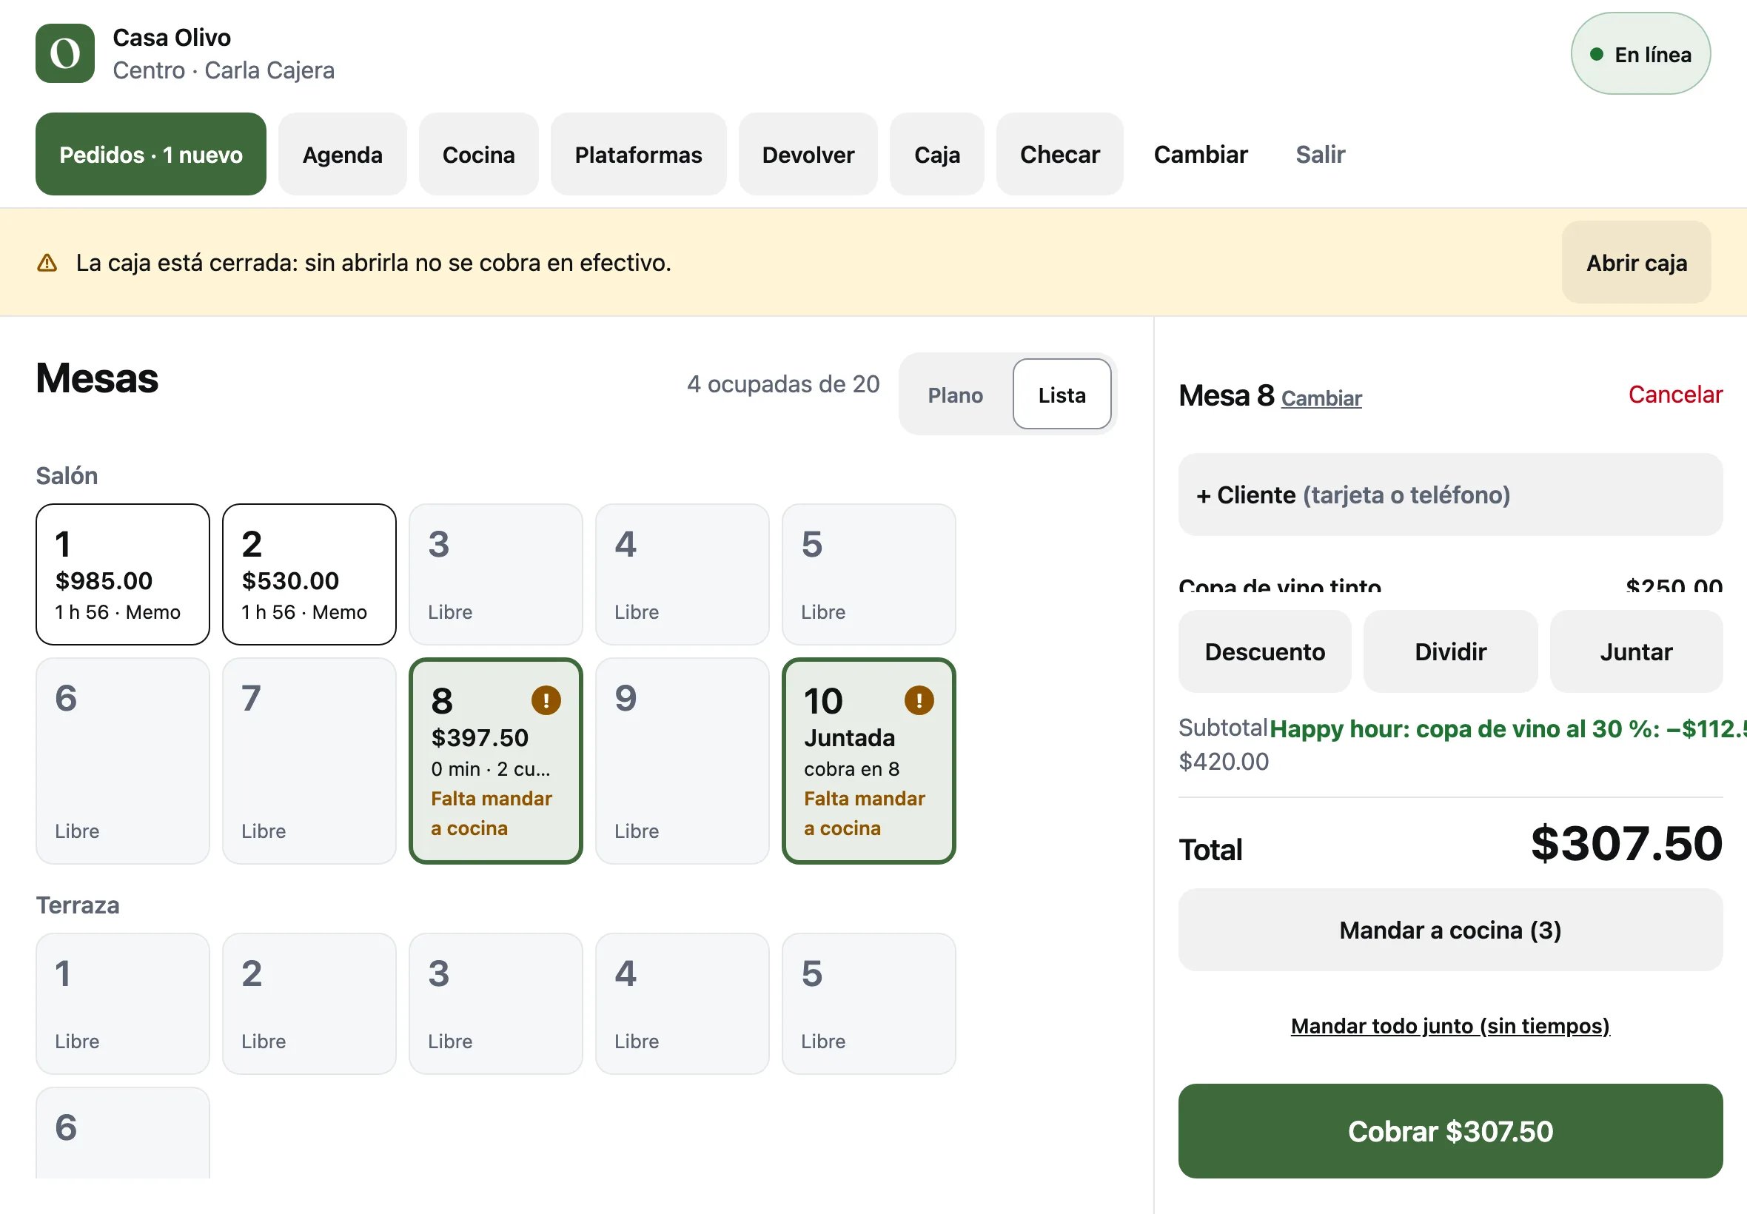Go to the Cocina tab

tap(478, 155)
